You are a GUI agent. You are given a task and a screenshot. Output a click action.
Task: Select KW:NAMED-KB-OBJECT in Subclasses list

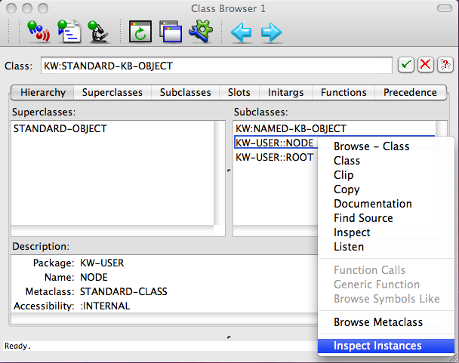291,129
